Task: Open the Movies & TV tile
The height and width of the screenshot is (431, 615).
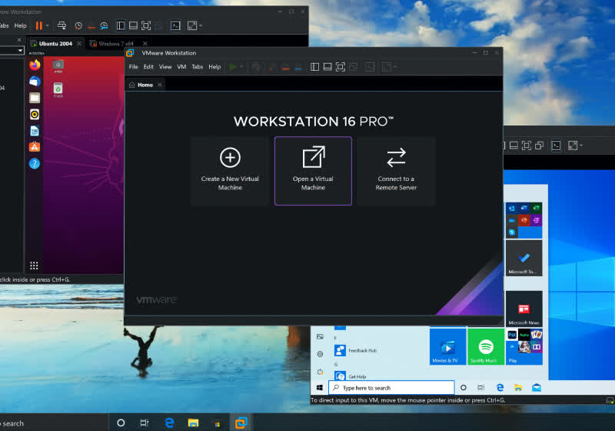Action: (447, 347)
